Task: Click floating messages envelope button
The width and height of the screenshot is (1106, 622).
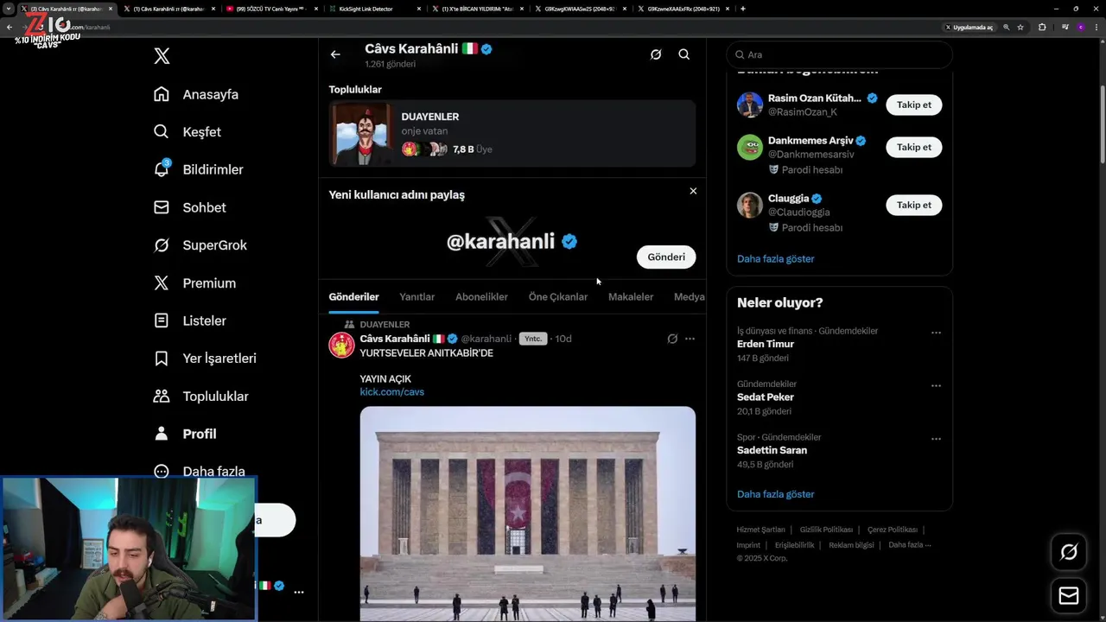Action: point(1069,596)
